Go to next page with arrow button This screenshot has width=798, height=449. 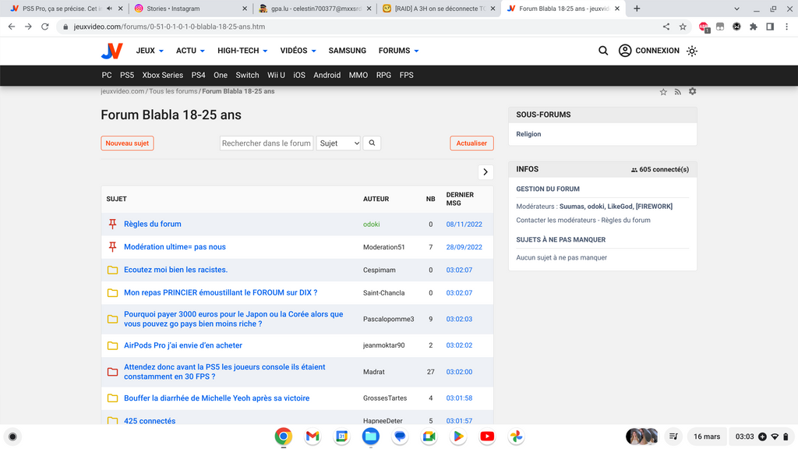click(486, 172)
